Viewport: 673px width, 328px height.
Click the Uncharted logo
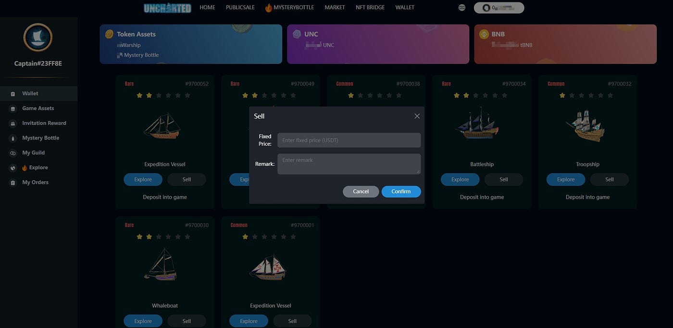[167, 8]
